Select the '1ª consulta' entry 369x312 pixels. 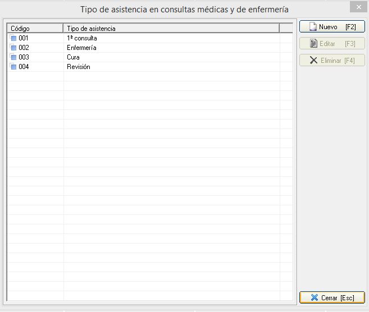pos(82,38)
